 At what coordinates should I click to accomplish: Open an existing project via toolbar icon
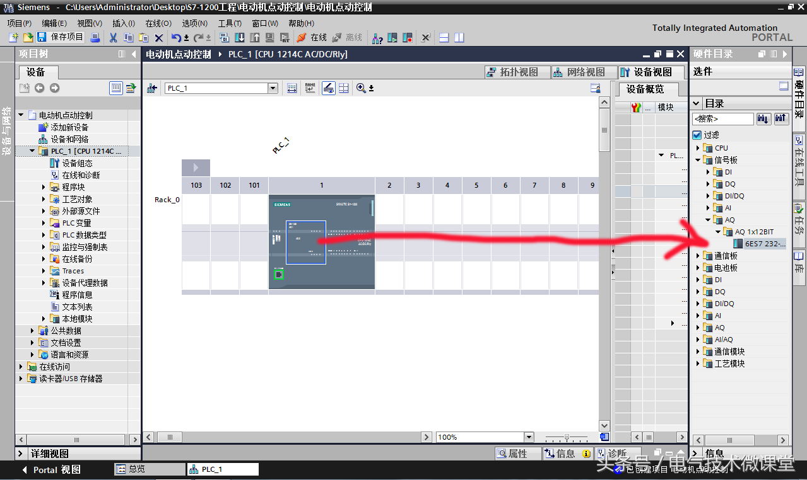[28, 37]
